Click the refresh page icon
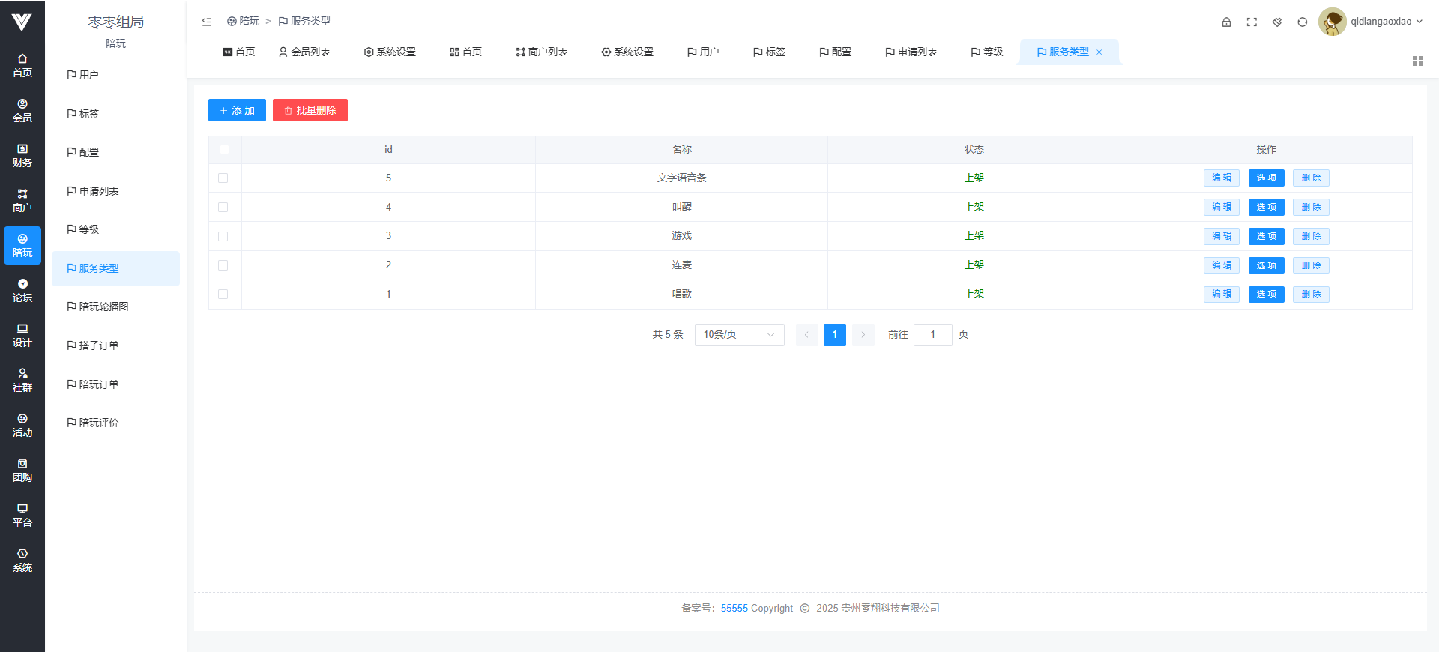Image resolution: width=1439 pixels, height=652 pixels. 1303,22
